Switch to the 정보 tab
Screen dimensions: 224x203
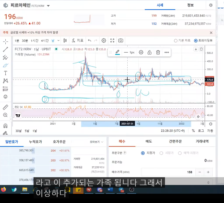tap(190, 5)
